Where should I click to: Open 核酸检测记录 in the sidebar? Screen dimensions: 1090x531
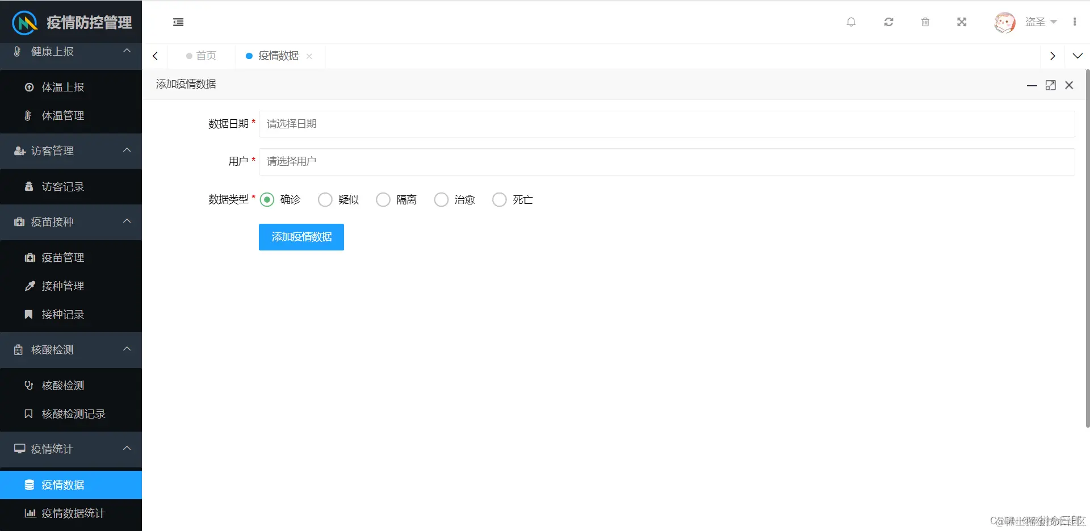tap(71, 414)
